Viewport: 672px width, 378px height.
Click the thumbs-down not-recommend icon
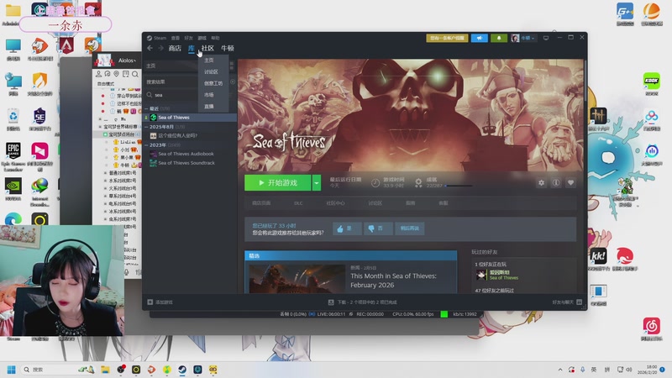371,228
